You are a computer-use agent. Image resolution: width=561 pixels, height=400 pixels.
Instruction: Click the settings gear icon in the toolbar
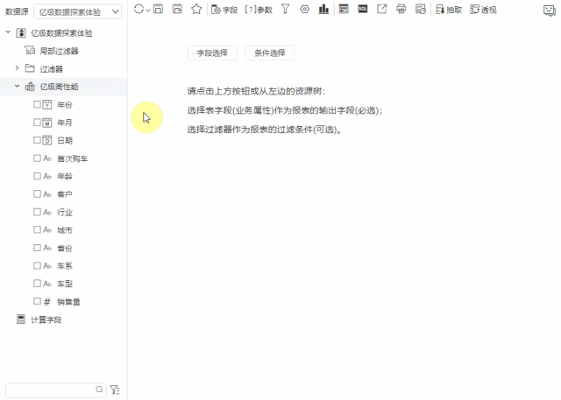(x=304, y=10)
